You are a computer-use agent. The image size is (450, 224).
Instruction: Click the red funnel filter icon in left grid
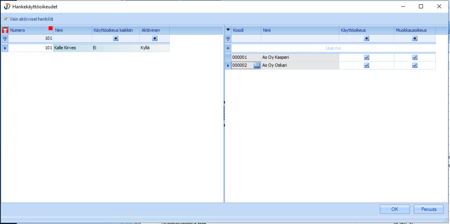click(5, 30)
